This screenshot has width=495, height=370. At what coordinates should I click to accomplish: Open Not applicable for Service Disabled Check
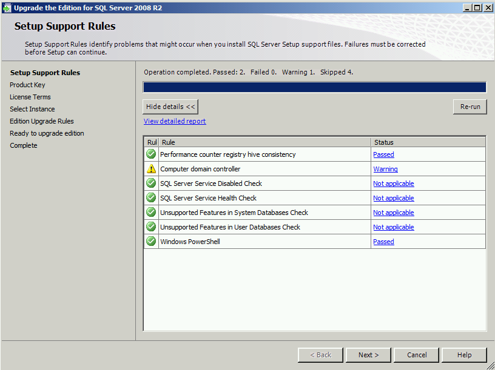pos(393,183)
